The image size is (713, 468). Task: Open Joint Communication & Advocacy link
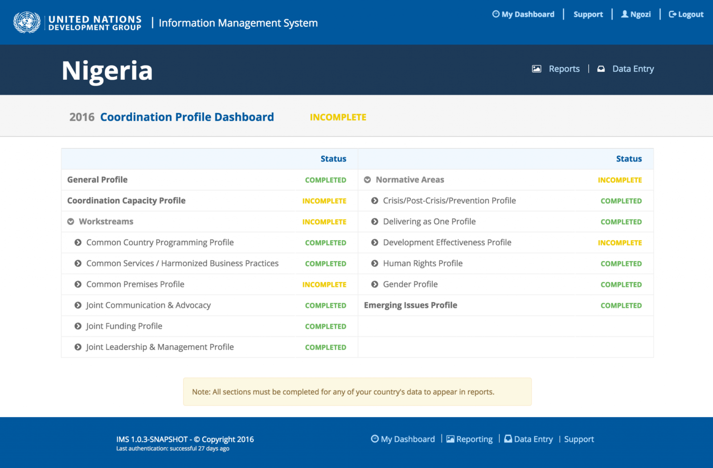click(148, 305)
